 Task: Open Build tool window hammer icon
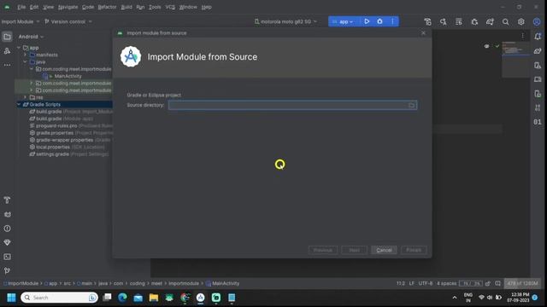pyautogui.click(x=7, y=200)
